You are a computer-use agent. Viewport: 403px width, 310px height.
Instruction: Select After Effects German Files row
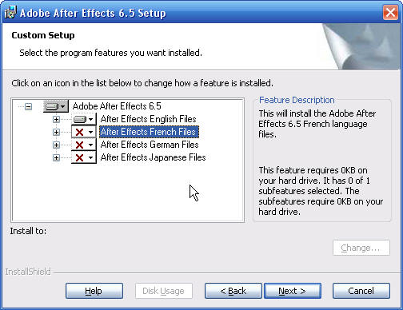150,145
